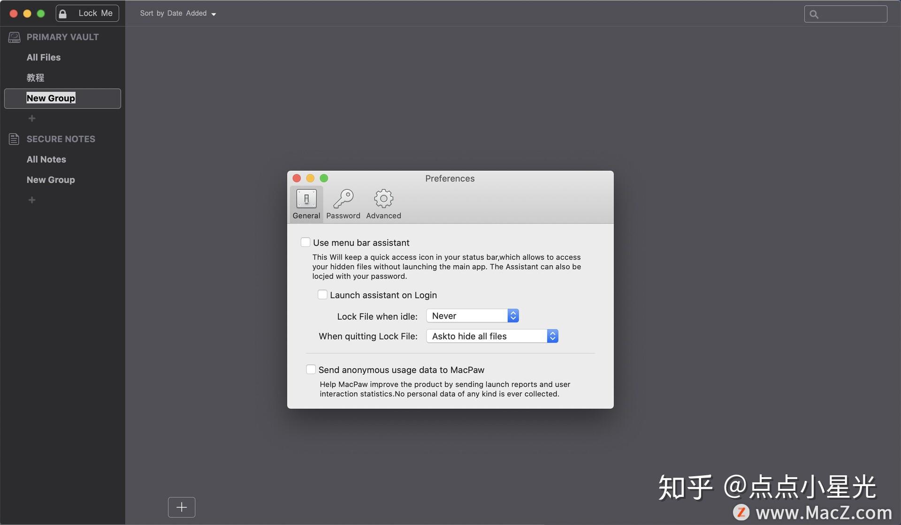Click the Preferences window green zoom button
Screen dimensions: 901x525
coord(324,178)
